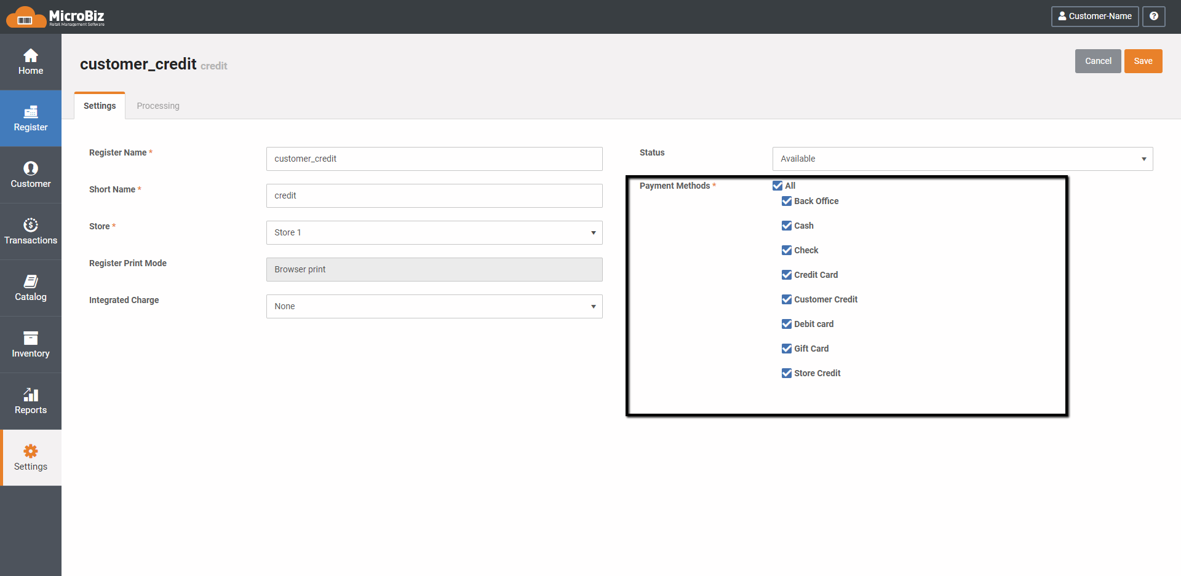The width and height of the screenshot is (1181, 576).
Task: Open the Integrated Charge dropdown
Action: click(x=434, y=306)
